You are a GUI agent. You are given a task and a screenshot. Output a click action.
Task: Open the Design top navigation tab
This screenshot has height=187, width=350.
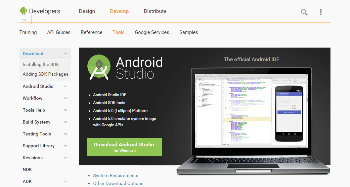click(87, 11)
